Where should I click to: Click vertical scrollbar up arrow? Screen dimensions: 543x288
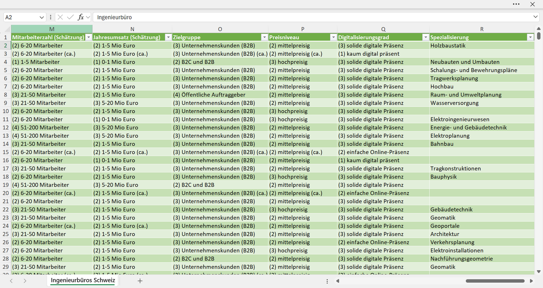pos(539,28)
